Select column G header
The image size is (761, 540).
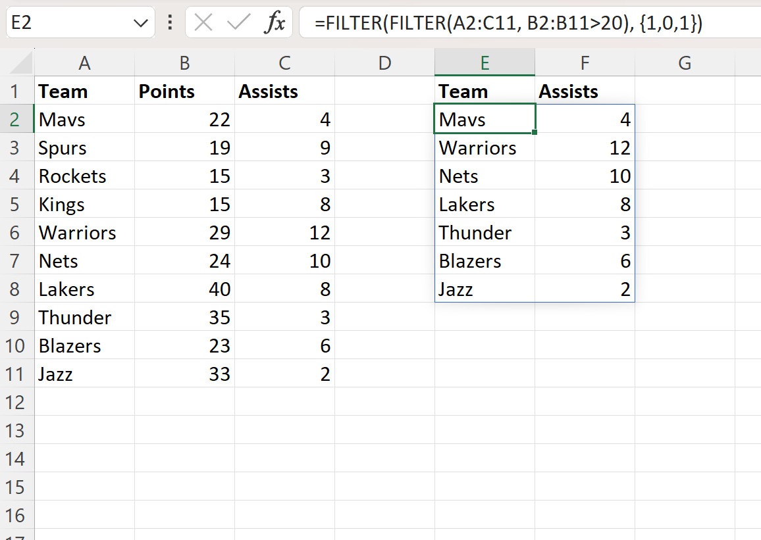coord(685,63)
